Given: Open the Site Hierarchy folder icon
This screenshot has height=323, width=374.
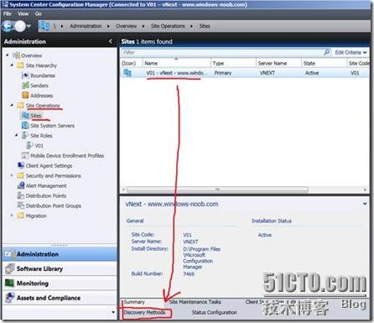Looking at the screenshot, I should pos(20,65).
